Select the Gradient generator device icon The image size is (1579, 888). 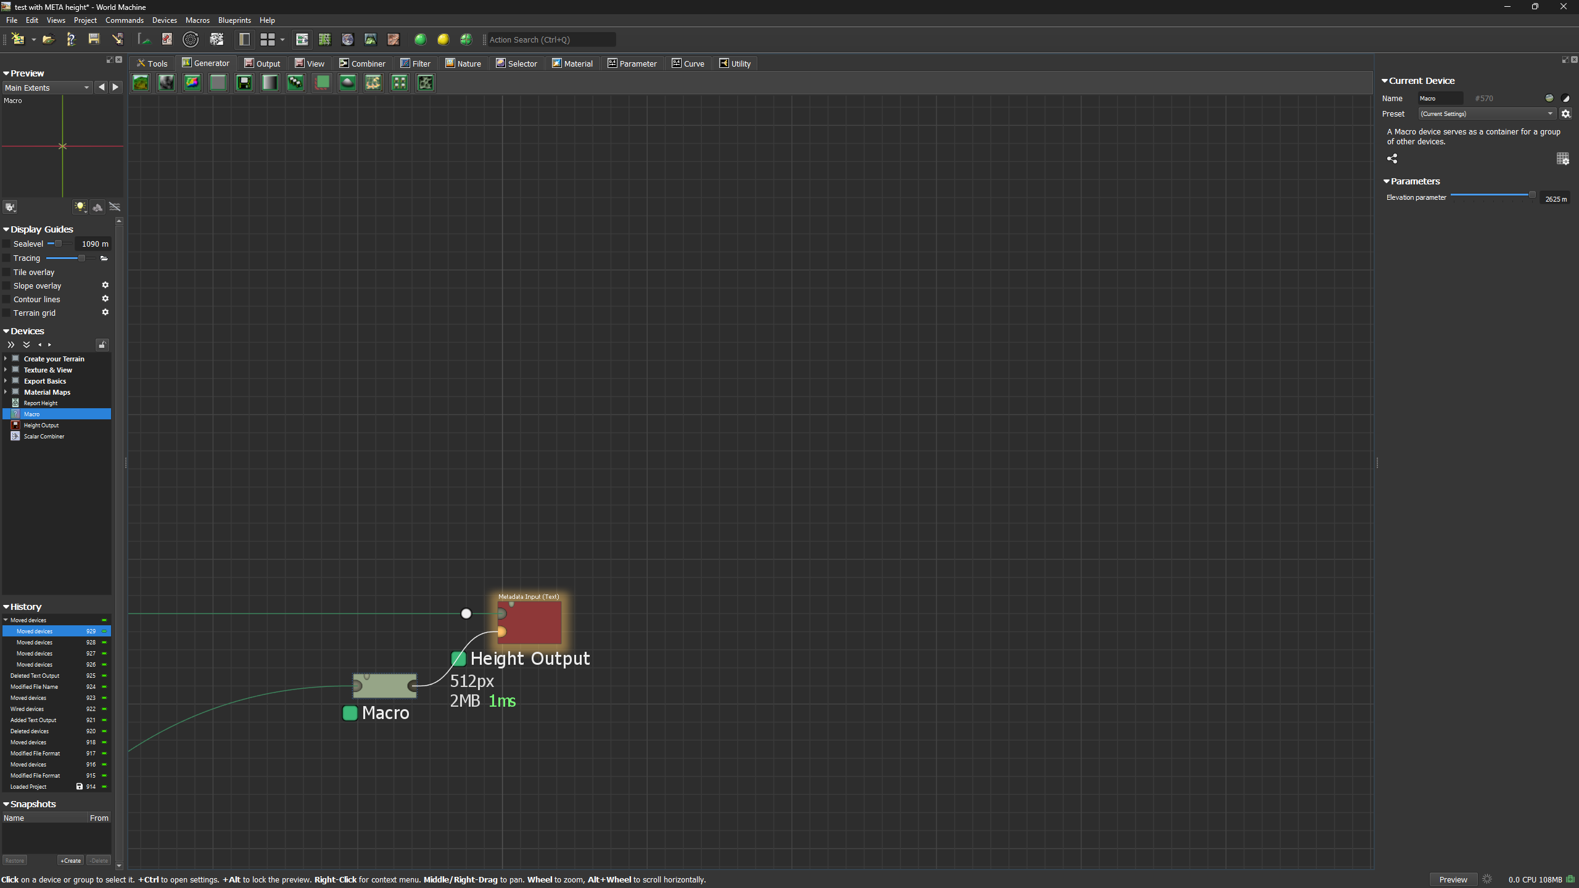(x=270, y=83)
